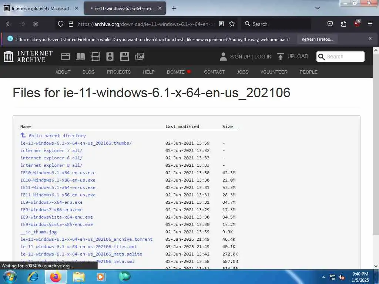Image resolution: width=379 pixels, height=284 pixels.
Task: Open the Windows Start button
Action: [10, 277]
